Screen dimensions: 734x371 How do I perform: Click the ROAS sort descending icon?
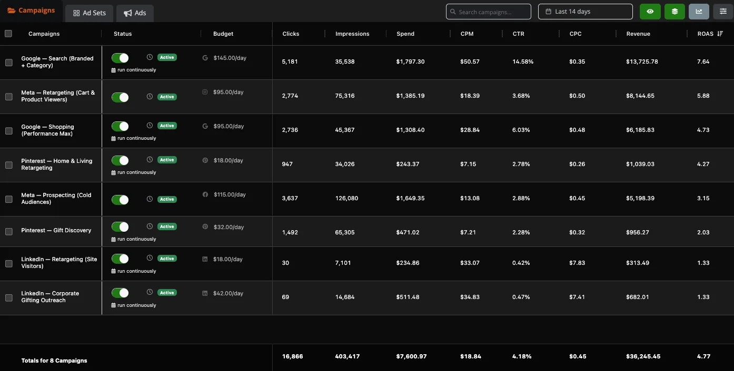720,34
